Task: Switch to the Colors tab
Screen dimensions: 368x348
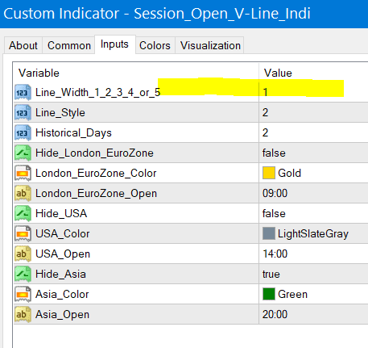Action: (x=155, y=45)
